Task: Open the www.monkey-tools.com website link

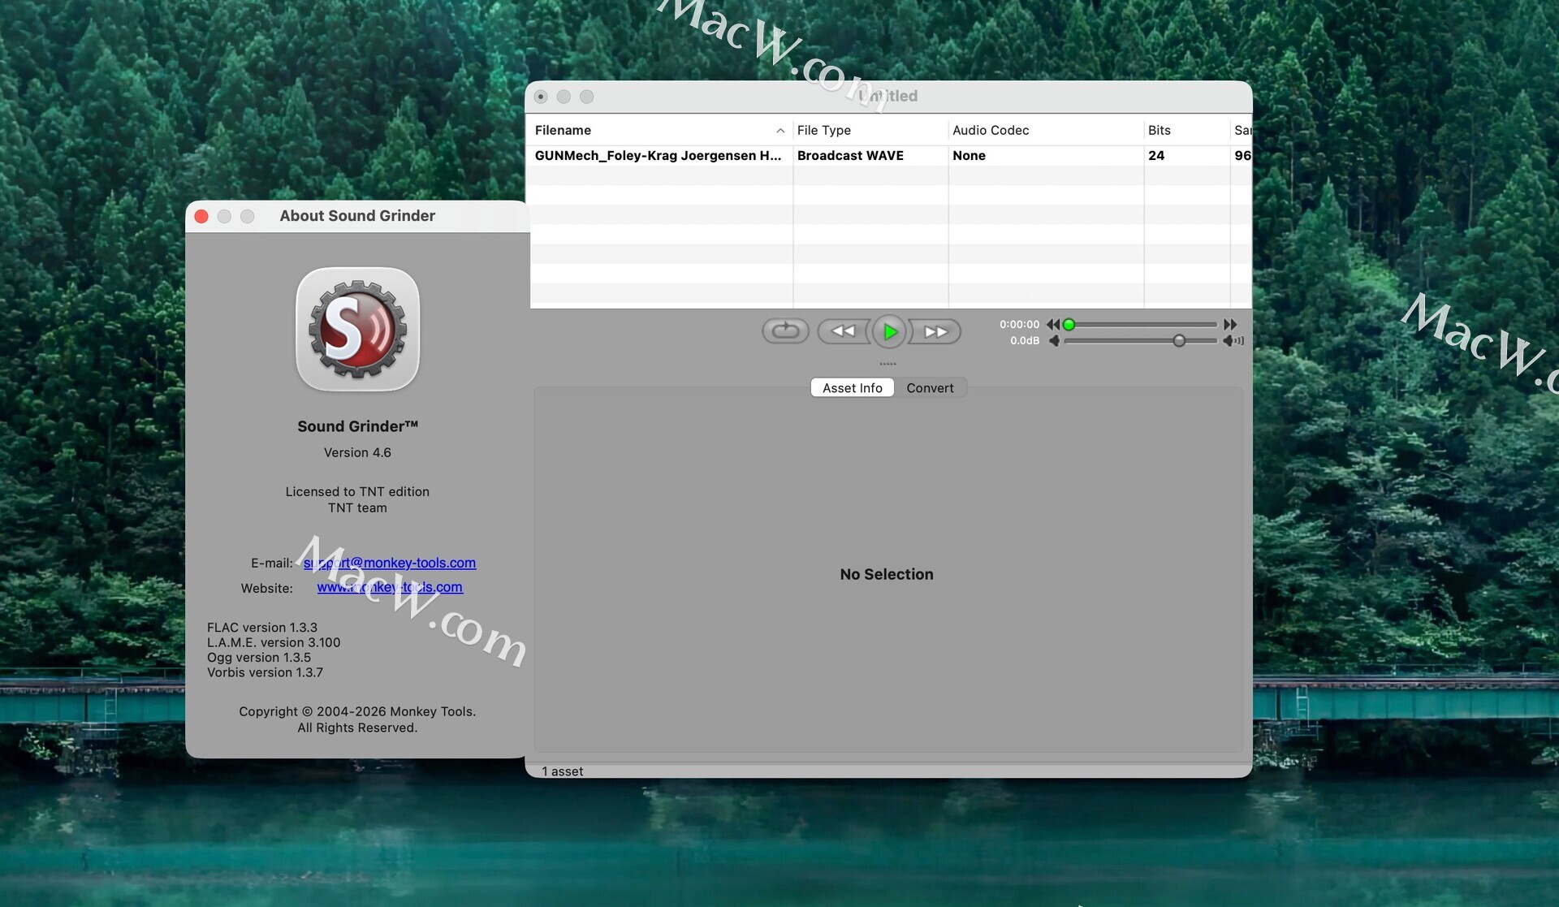Action: [x=390, y=587]
